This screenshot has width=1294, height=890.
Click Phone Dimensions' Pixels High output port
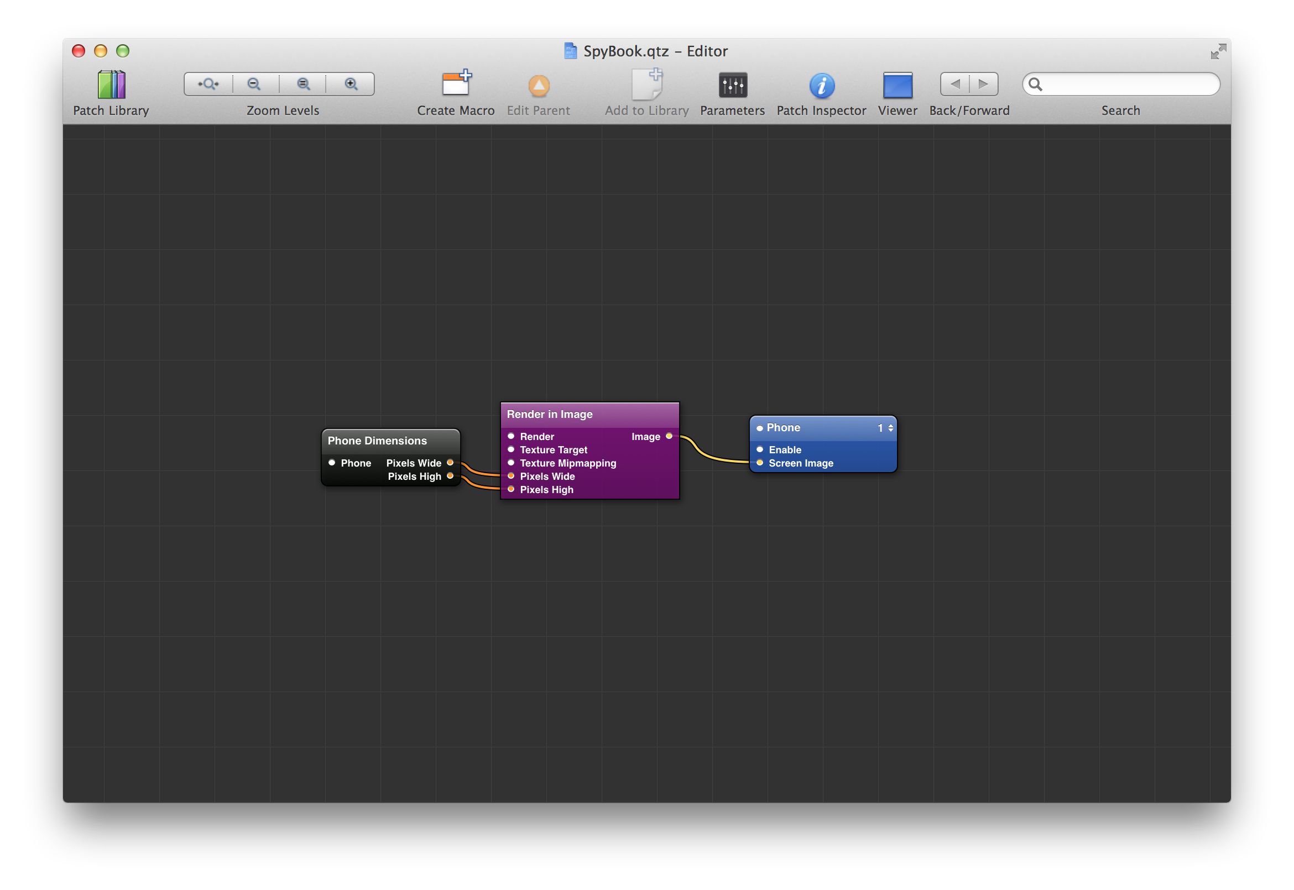pos(450,476)
